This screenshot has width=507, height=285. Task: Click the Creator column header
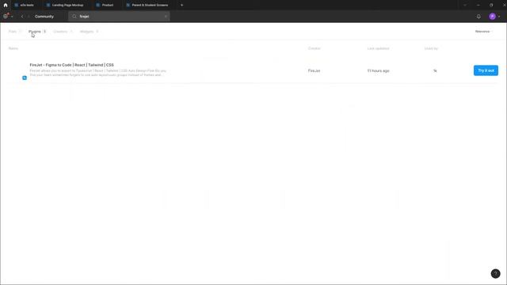click(314, 48)
